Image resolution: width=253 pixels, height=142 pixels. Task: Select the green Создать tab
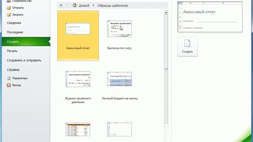pyautogui.click(x=26, y=41)
